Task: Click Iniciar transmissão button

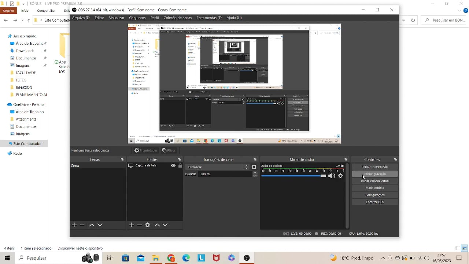Action: coord(375,167)
